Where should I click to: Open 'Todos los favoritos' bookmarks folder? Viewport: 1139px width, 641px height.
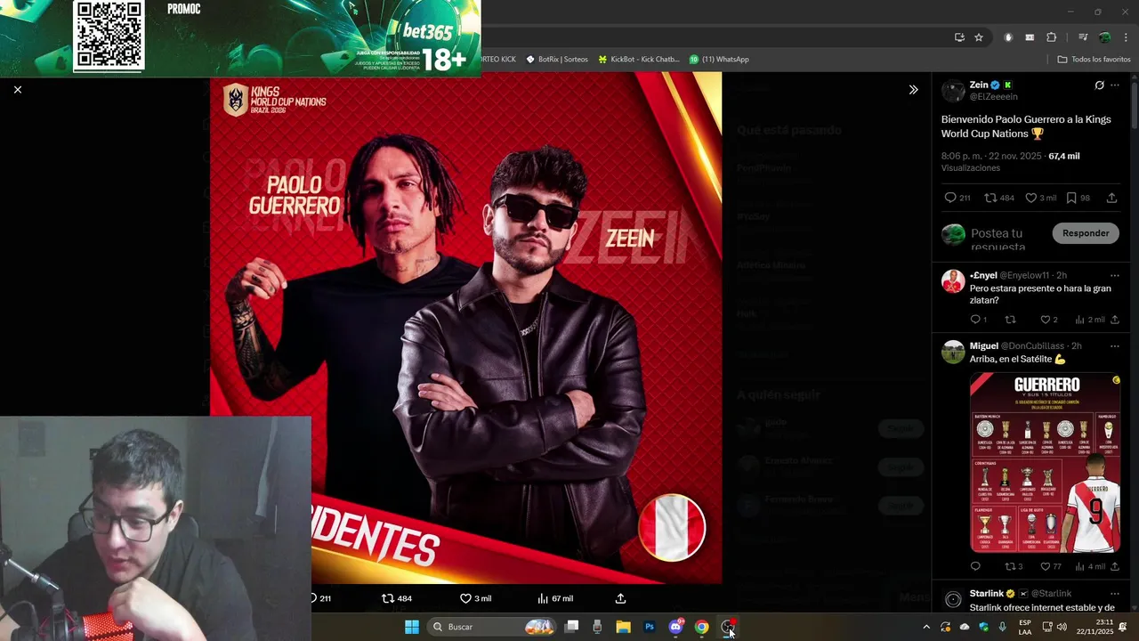1095,59
